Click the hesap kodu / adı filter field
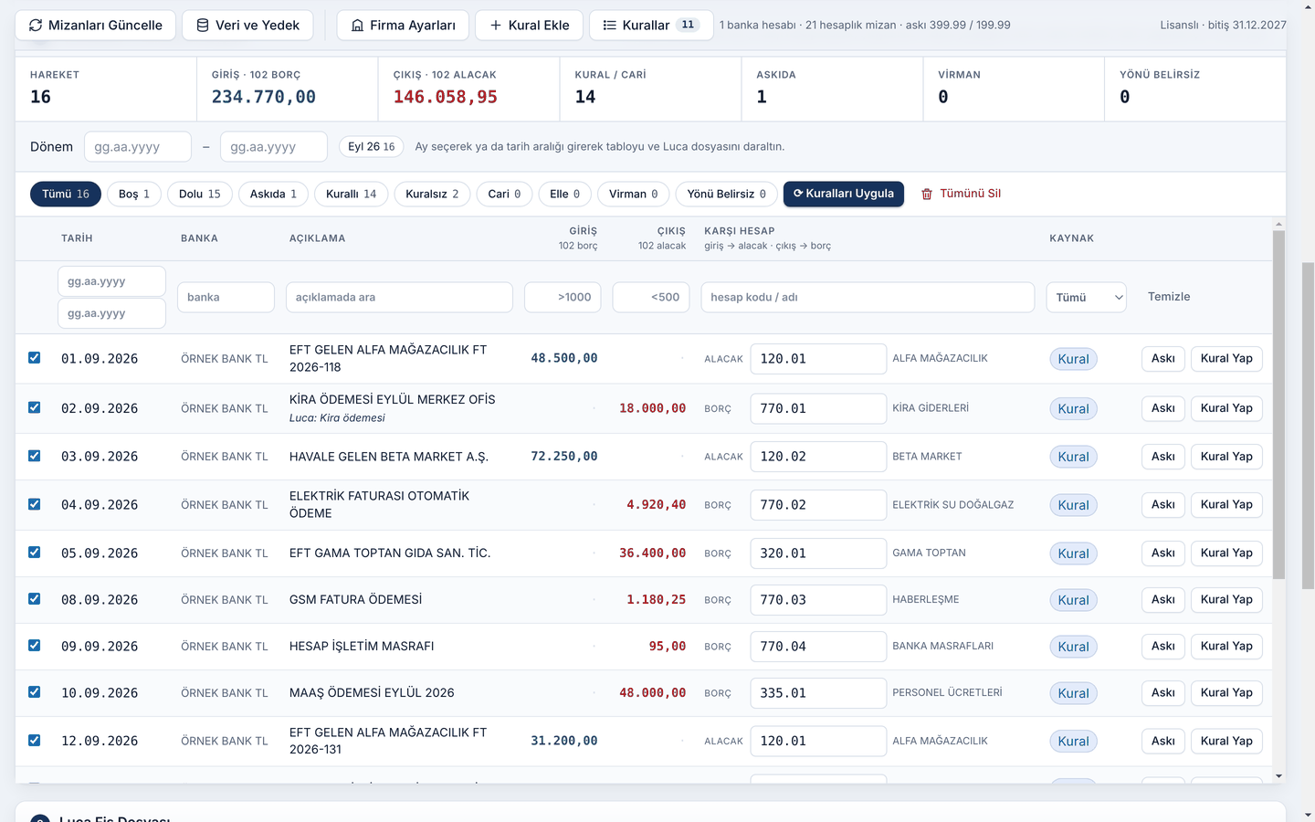1315x822 pixels. pos(868,297)
